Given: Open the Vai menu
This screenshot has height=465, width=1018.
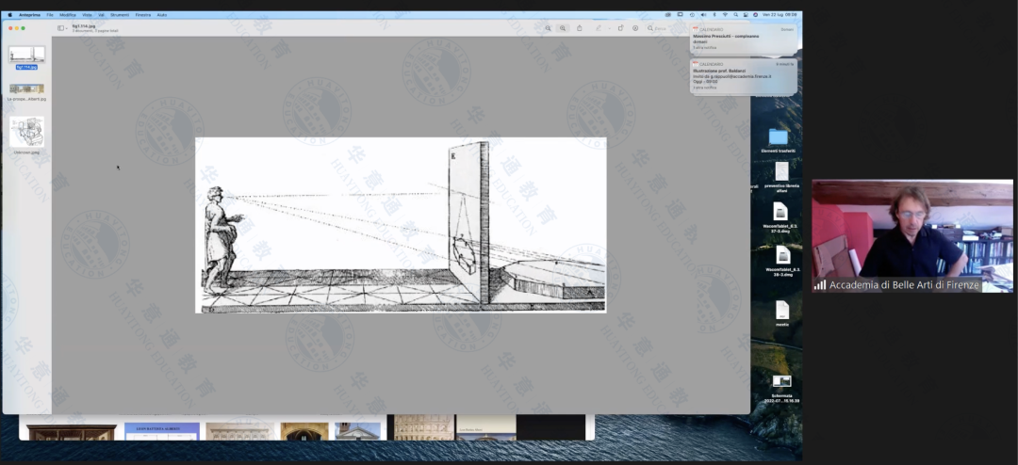Looking at the screenshot, I should pyautogui.click(x=101, y=14).
